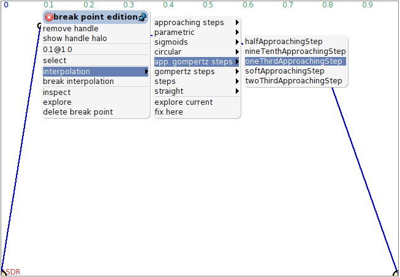400x277 pixels.
Task: Select inspect from the menu
Action: tap(96, 93)
